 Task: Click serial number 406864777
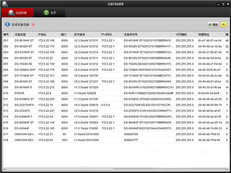point(131,140)
